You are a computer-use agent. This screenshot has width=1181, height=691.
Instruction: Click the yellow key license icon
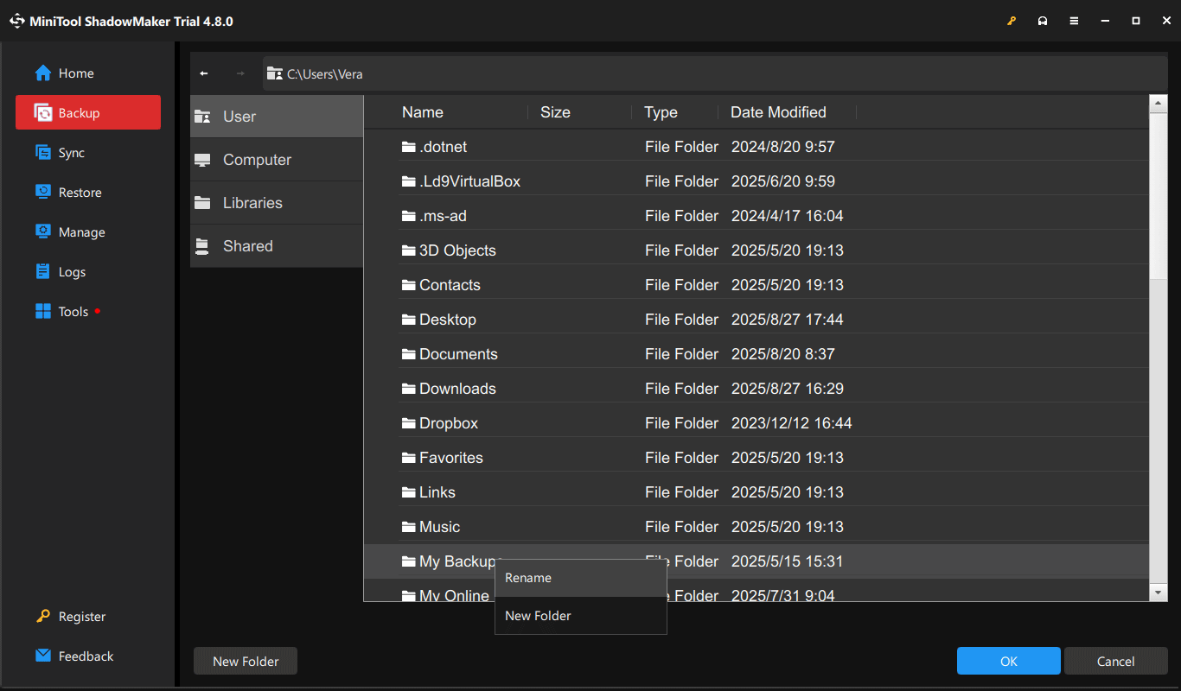[x=1012, y=20]
